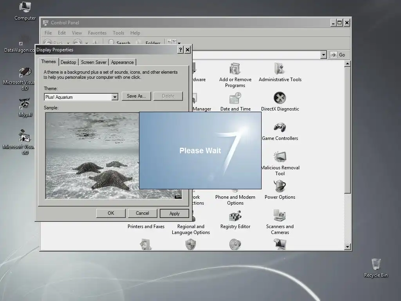The image size is (401, 301).
Task: Click the Please Wait splash window
Action: [x=200, y=150]
